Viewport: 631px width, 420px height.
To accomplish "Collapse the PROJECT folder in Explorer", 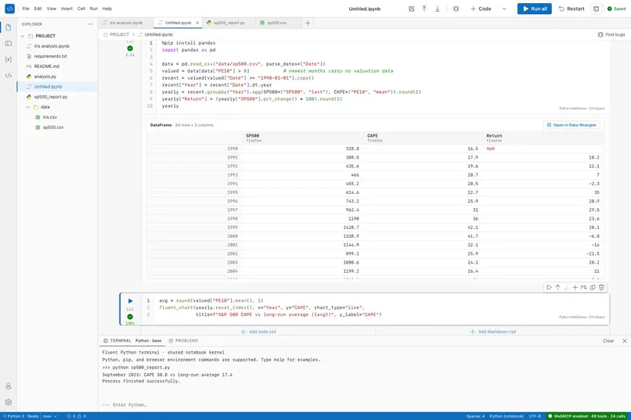I will coord(23,36).
